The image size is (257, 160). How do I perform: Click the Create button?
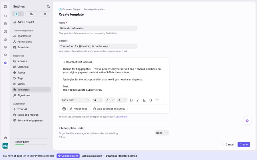(x=244, y=144)
